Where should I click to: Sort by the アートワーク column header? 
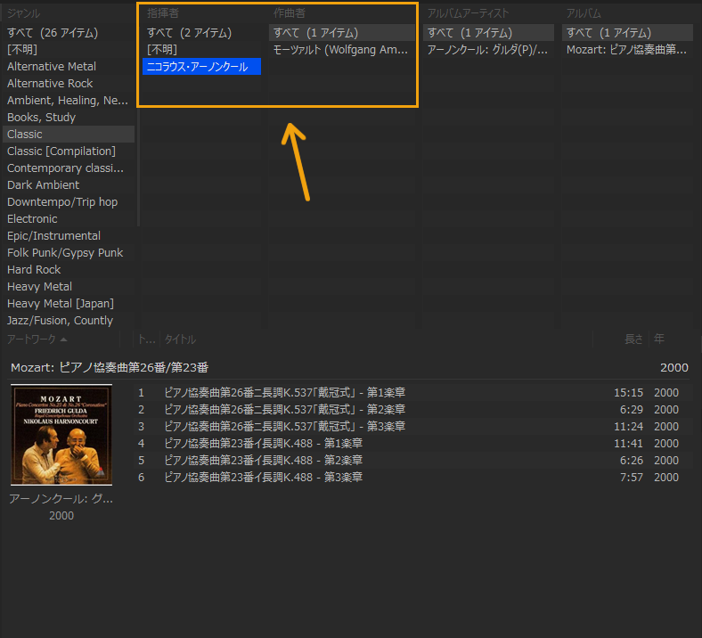[37, 339]
